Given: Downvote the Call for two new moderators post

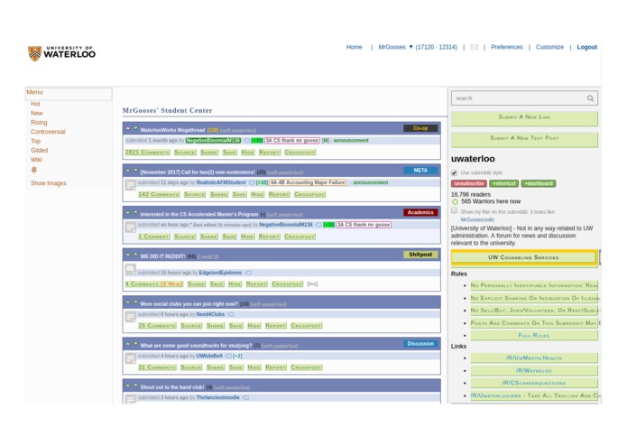Looking at the screenshot, I should tap(135, 171).
